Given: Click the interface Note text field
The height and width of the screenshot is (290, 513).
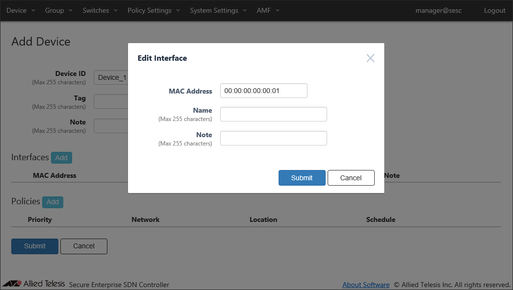Looking at the screenshot, I should [x=273, y=138].
